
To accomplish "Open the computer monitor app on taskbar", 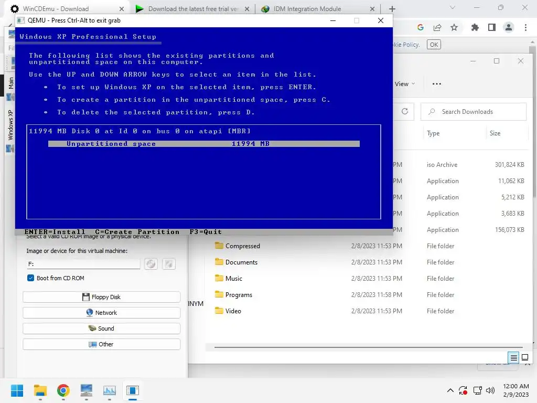I will pos(87,390).
